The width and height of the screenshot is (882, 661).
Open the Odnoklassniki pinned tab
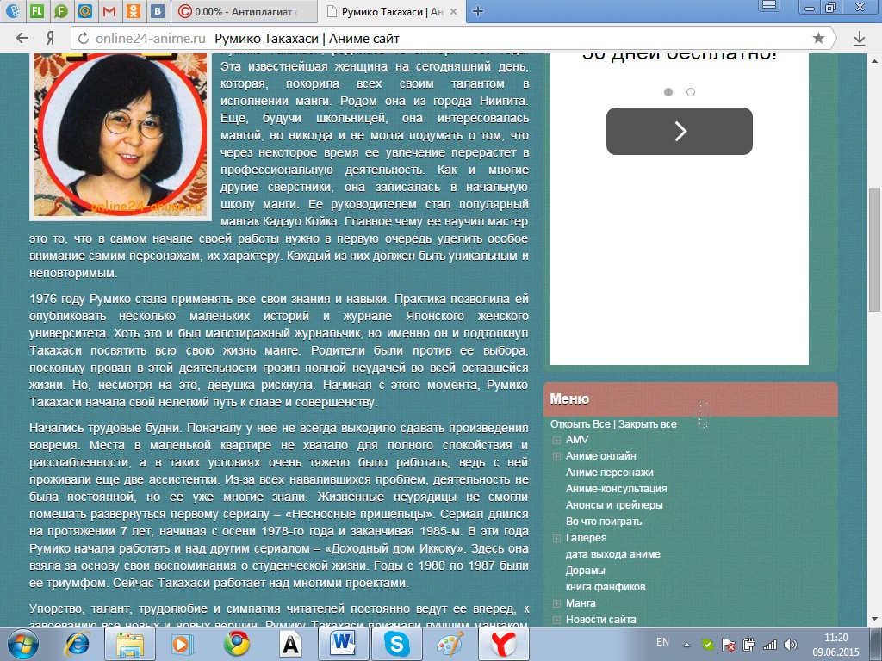click(x=134, y=11)
